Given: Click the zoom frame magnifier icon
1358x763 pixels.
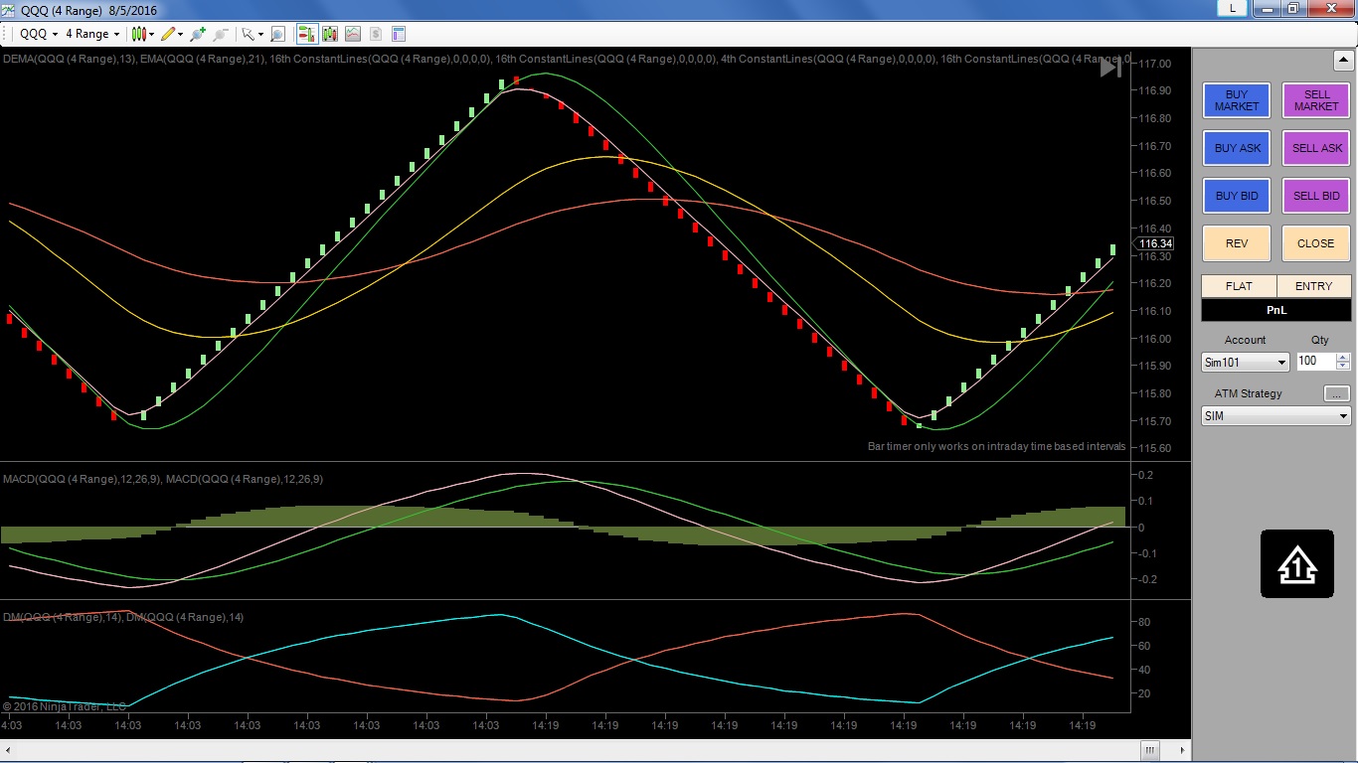Looking at the screenshot, I should point(277,34).
